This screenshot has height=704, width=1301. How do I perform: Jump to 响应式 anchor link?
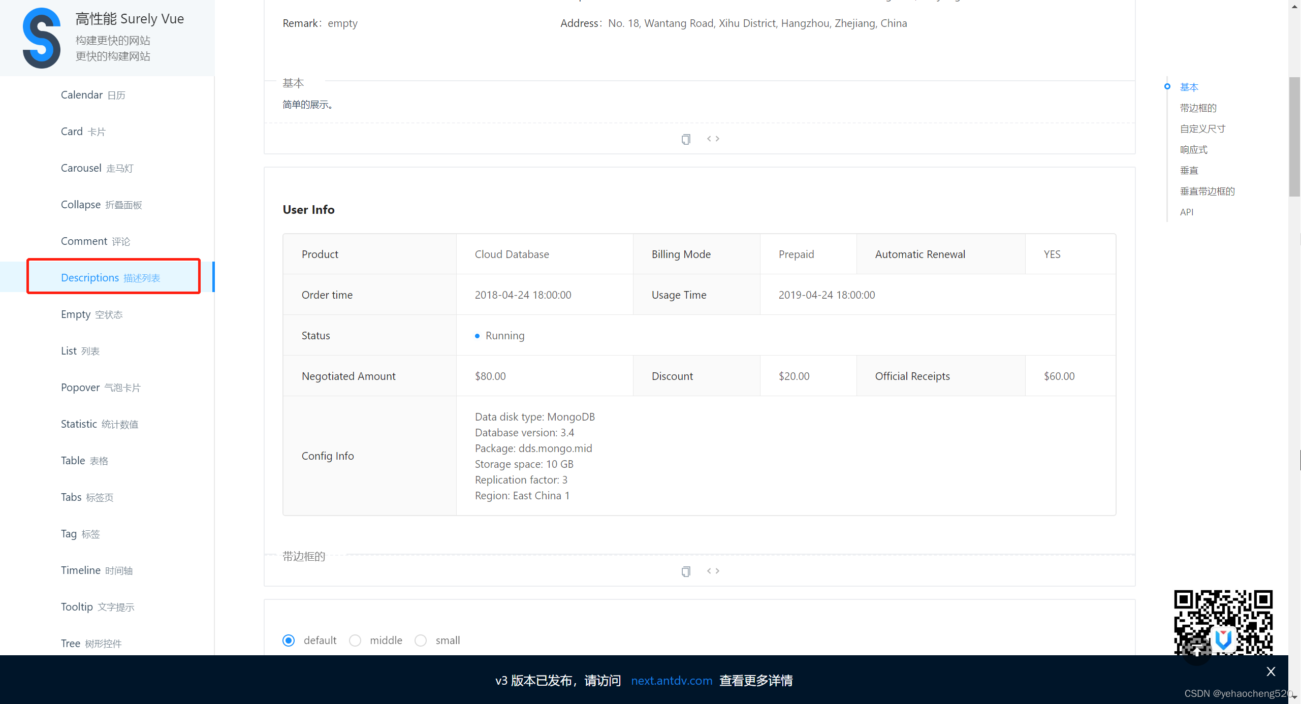point(1193,149)
